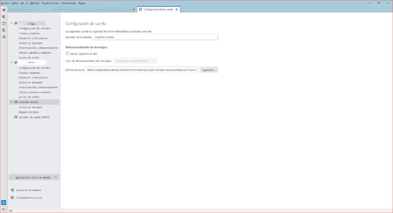This screenshot has height=213, width=393.
Task: Open the Mail space icon
Action: tap(4, 10)
